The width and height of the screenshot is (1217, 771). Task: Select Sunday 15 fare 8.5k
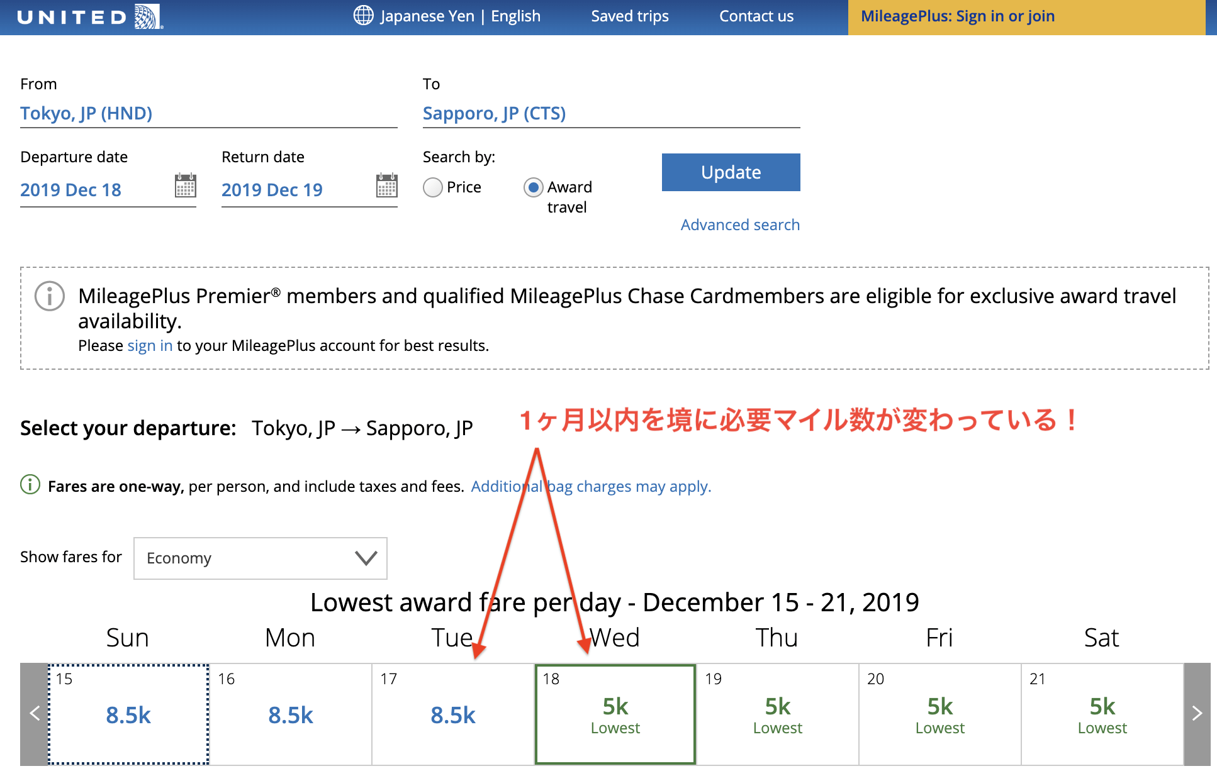coord(128,714)
